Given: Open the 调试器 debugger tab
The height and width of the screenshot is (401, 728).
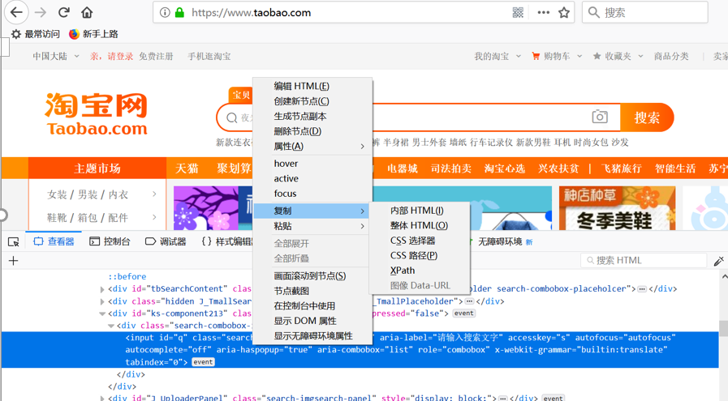Looking at the screenshot, I should [x=166, y=241].
